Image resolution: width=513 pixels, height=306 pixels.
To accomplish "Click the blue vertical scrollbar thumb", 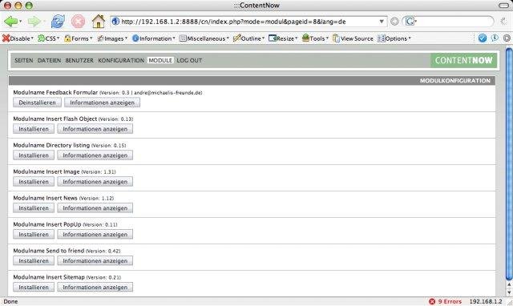I will click(509, 163).
